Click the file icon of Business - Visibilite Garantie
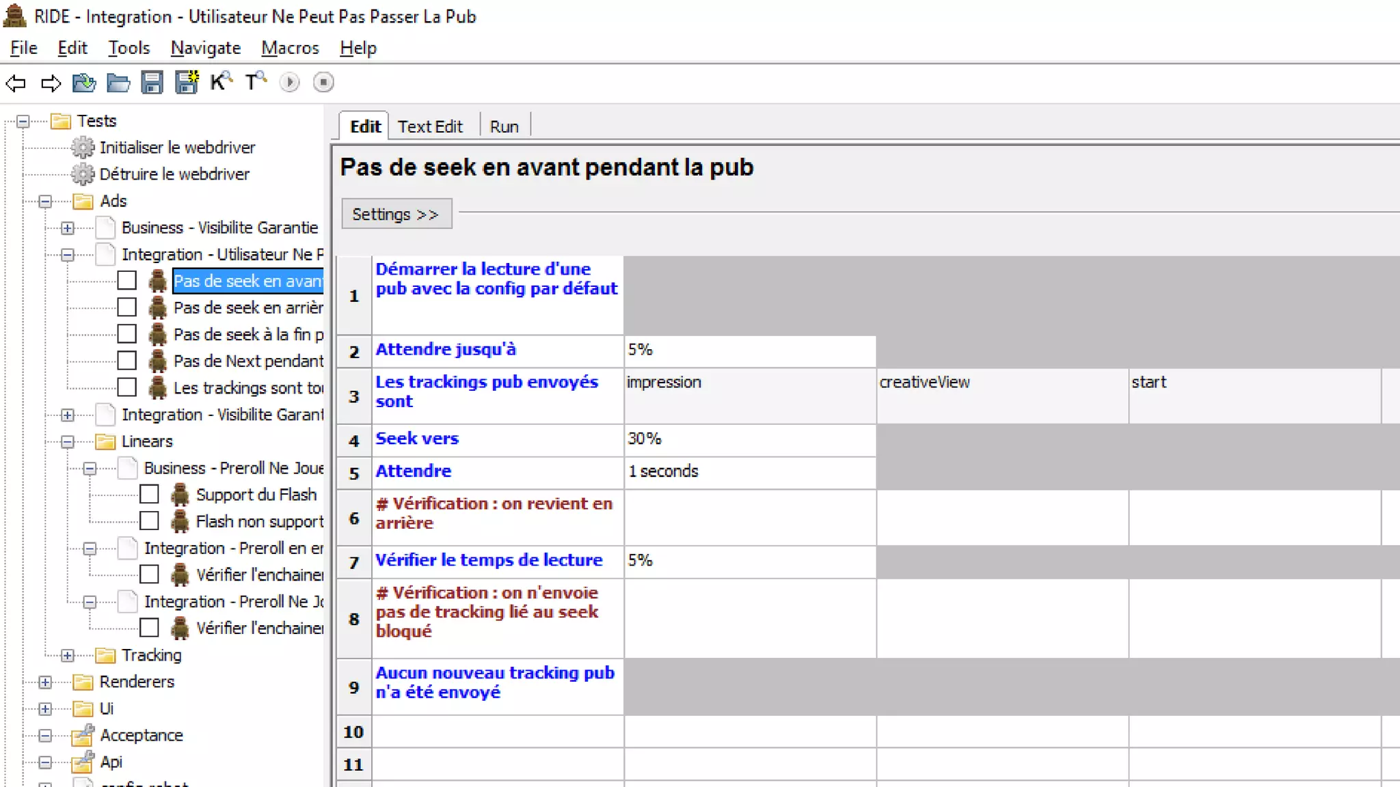The width and height of the screenshot is (1400, 787). coord(105,227)
